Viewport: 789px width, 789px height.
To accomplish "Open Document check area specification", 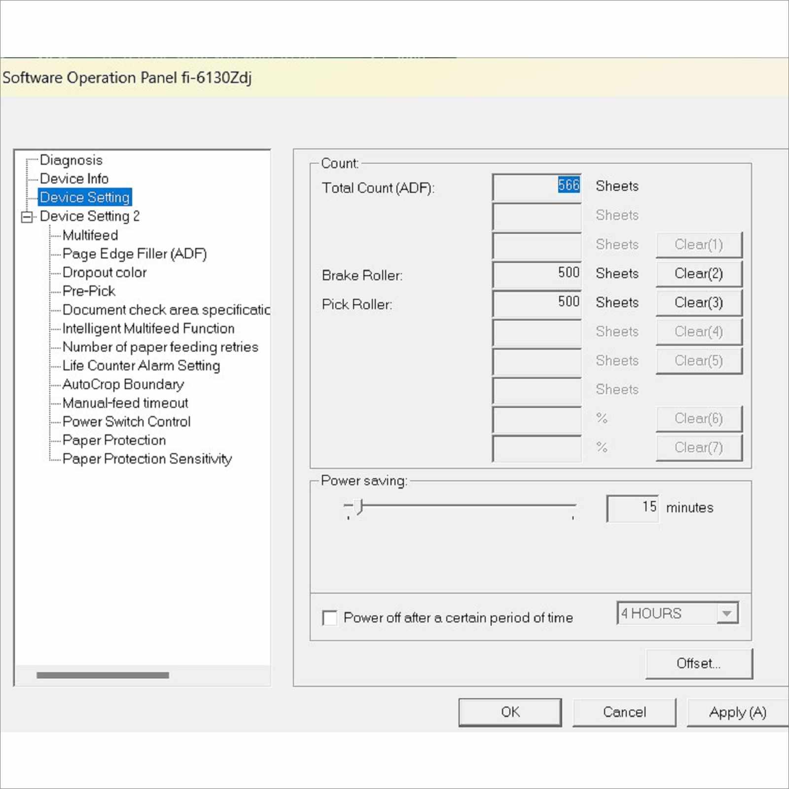I will pyautogui.click(x=166, y=310).
